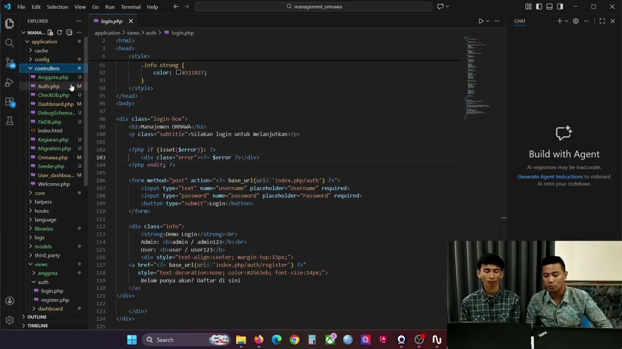Close the Chat panel
Viewport: 622px width, 349px height.
coord(612,21)
